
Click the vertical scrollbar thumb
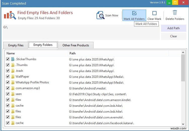(x=183, y=68)
